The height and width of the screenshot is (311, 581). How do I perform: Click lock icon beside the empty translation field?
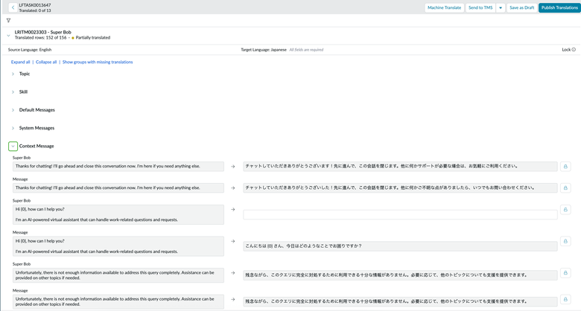(x=565, y=210)
